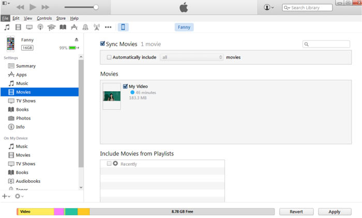Image resolution: width=362 pixels, height=218 pixels.
Task: Select Music in Settings sidebar
Action: coord(39,83)
